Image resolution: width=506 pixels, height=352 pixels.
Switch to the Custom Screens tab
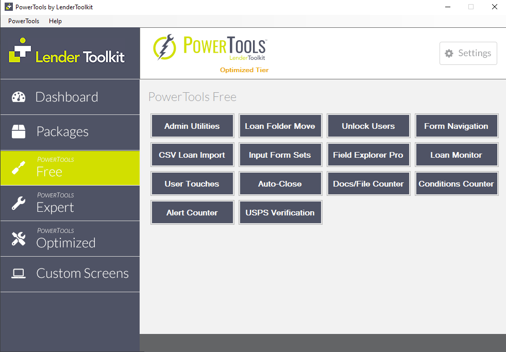click(82, 274)
